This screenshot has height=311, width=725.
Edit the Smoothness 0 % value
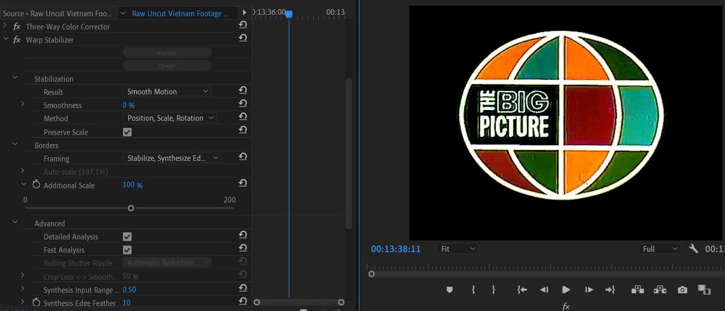[x=129, y=105]
